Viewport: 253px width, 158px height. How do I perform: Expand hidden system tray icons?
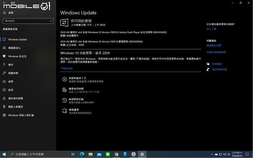tap(212, 154)
